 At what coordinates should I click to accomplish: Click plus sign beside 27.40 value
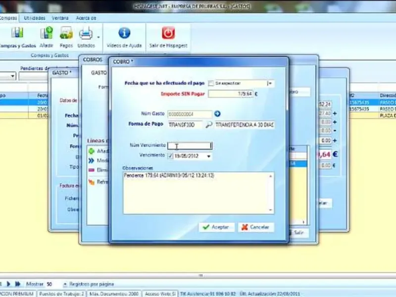(335, 114)
